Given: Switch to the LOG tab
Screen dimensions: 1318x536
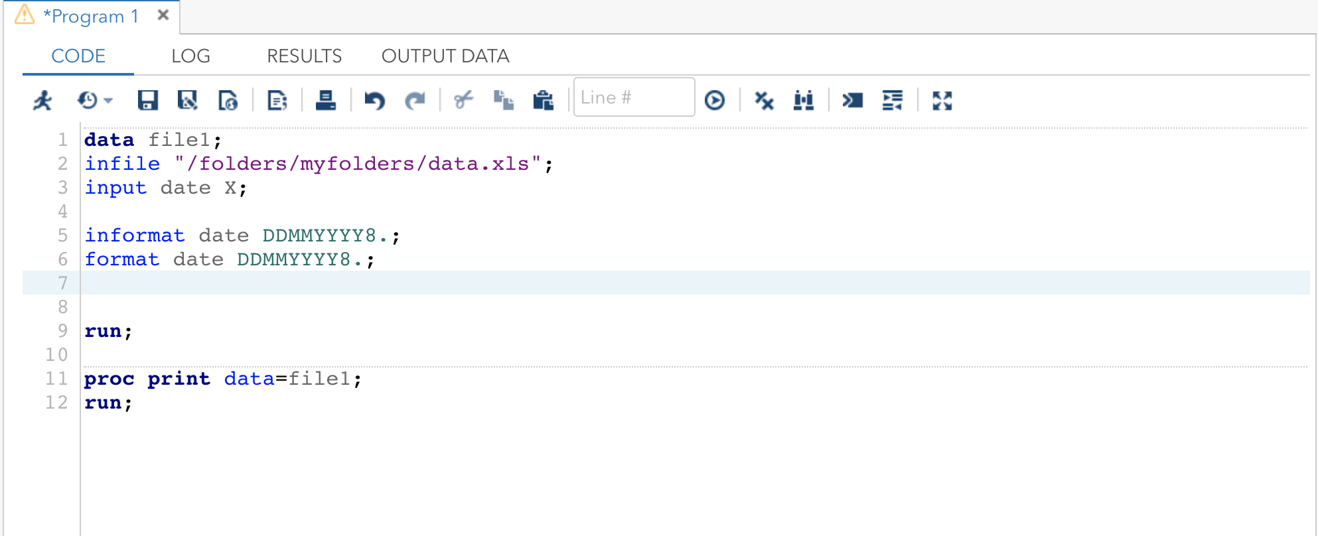Looking at the screenshot, I should [190, 56].
